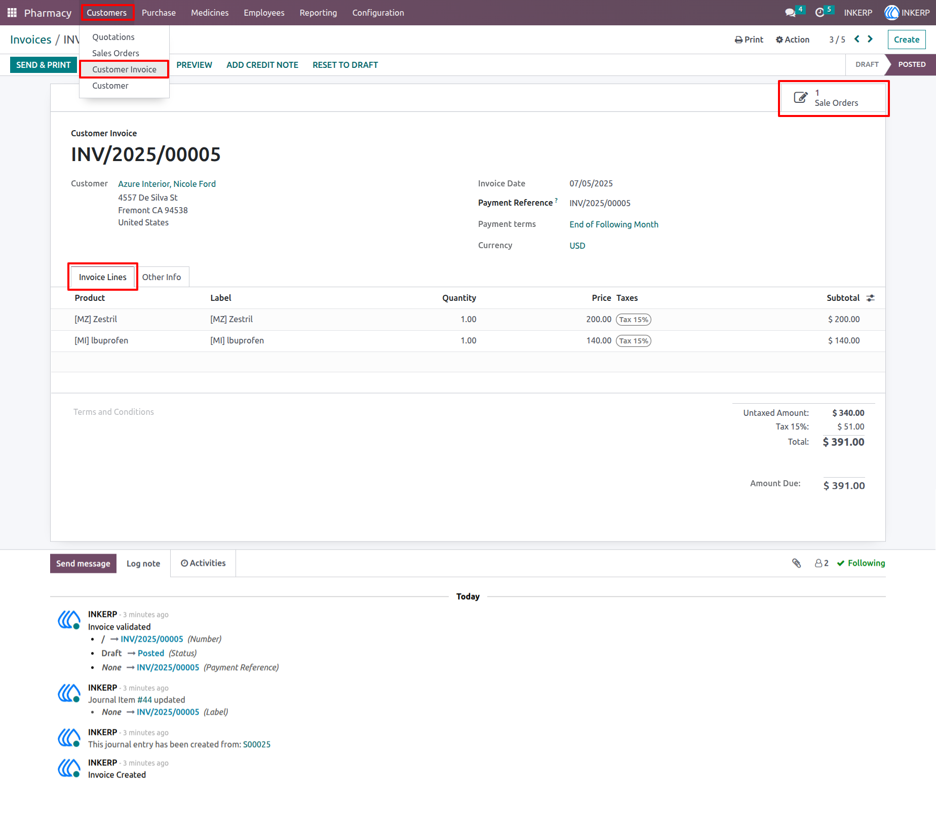Click Tax 15% tag on Zestril line

tap(634, 320)
